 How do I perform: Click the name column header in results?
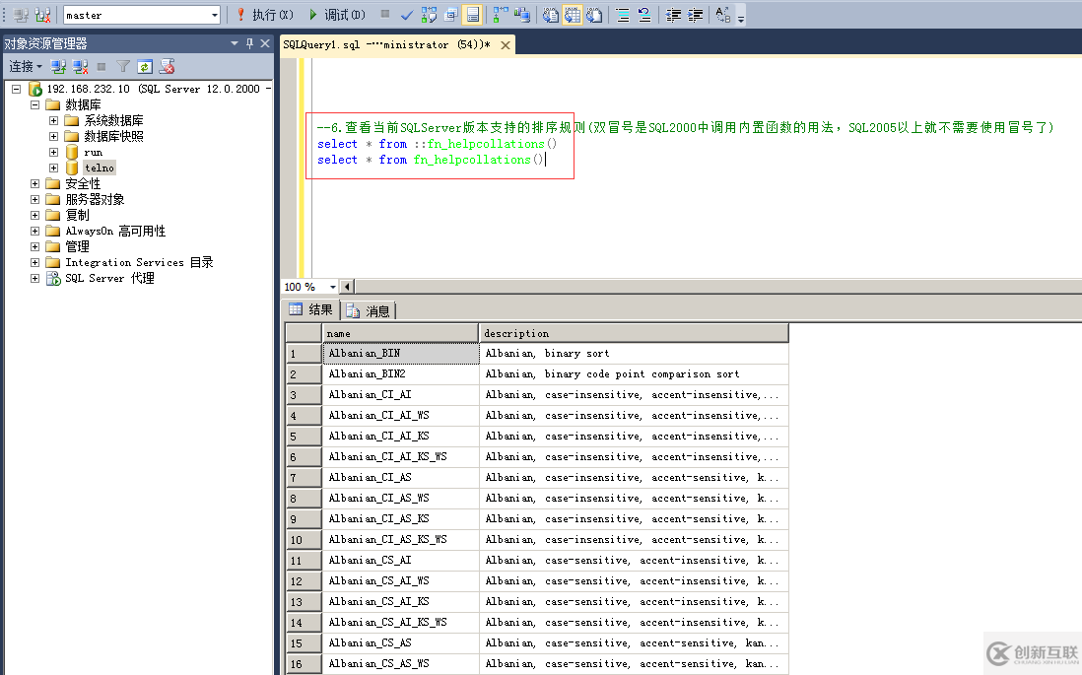click(x=400, y=333)
